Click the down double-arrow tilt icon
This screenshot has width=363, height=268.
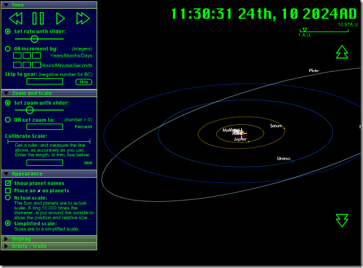click(342, 220)
